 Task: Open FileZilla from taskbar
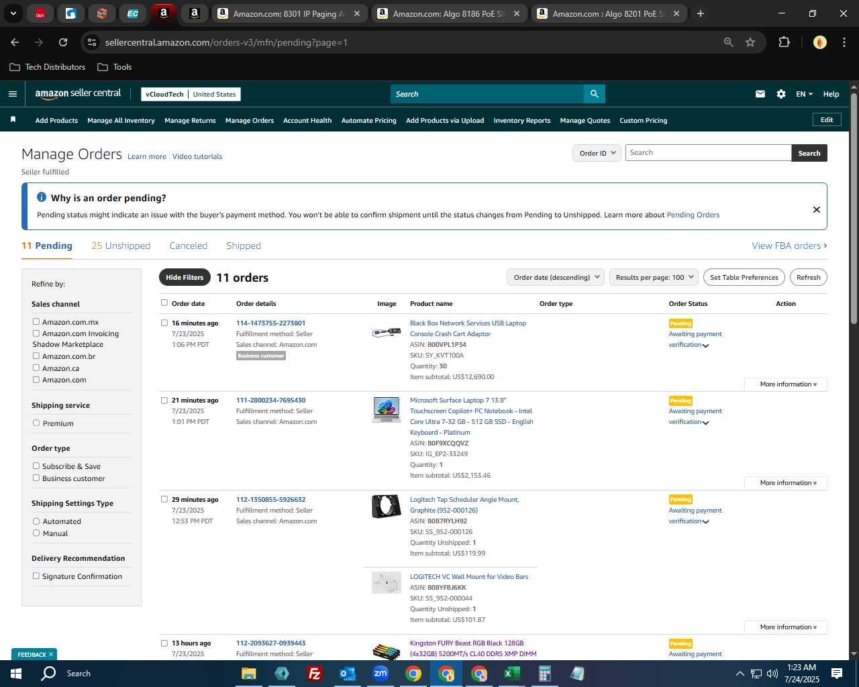(x=314, y=673)
